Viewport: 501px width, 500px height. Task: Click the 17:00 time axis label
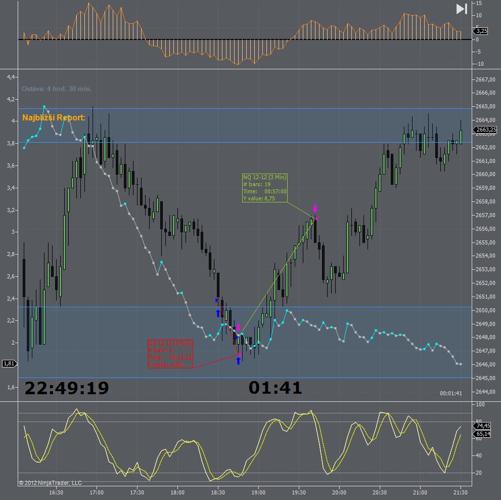97,492
